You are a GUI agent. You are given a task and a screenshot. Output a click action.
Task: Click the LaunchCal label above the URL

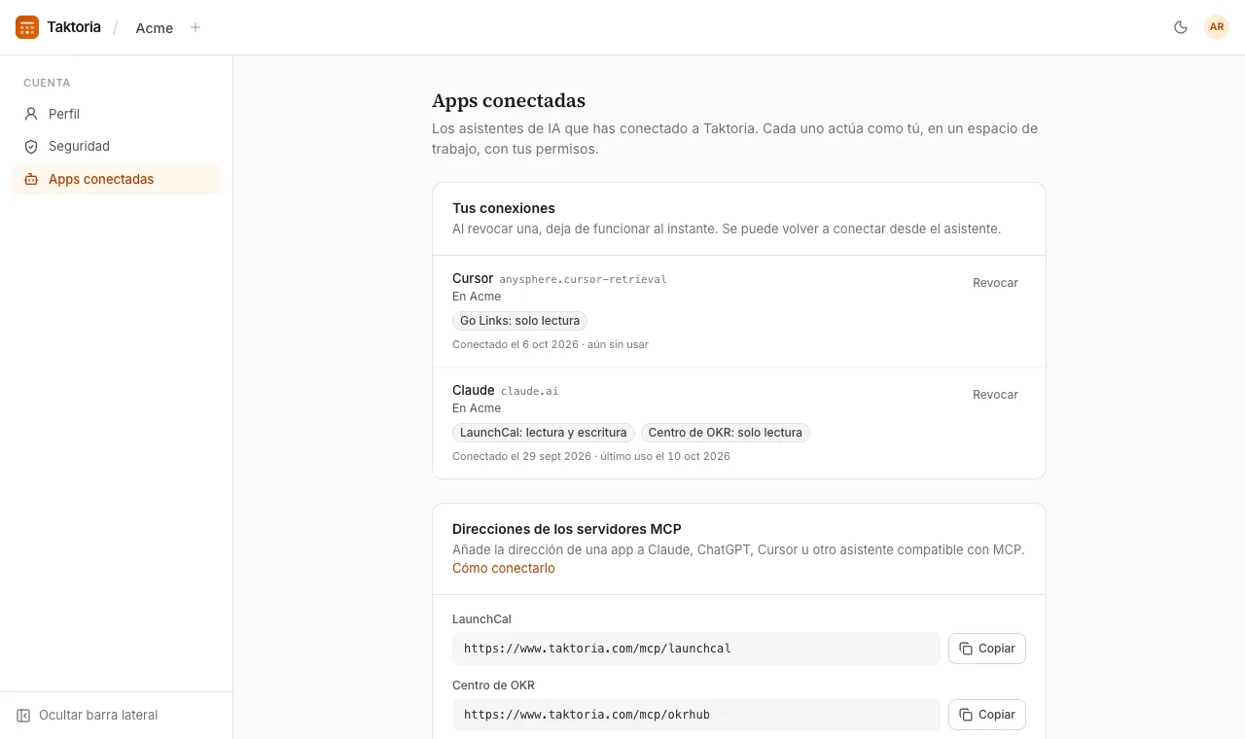(x=481, y=619)
